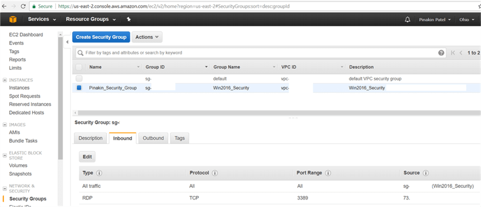Select the Win2016_Security group name cell

point(231,88)
